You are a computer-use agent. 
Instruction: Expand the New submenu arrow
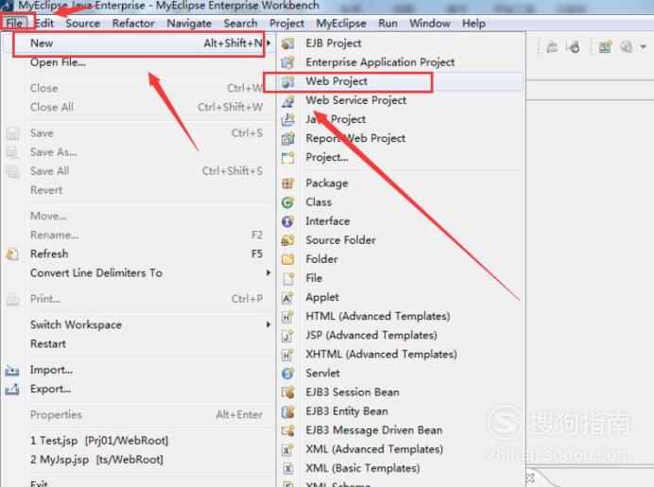coord(269,43)
